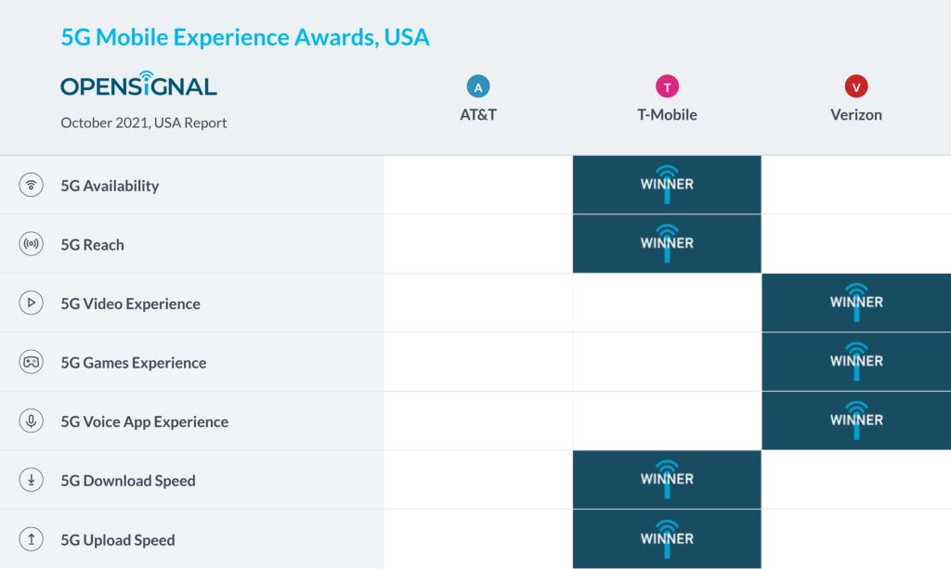Screen dimensions: 951x569
Task: Click the Verizon red 'V' badge
Action: tap(856, 87)
